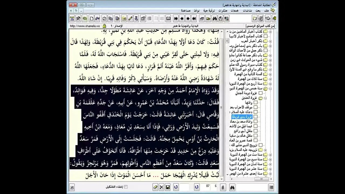Click the highlighter eraser icon in bottom bar

(155, 187)
